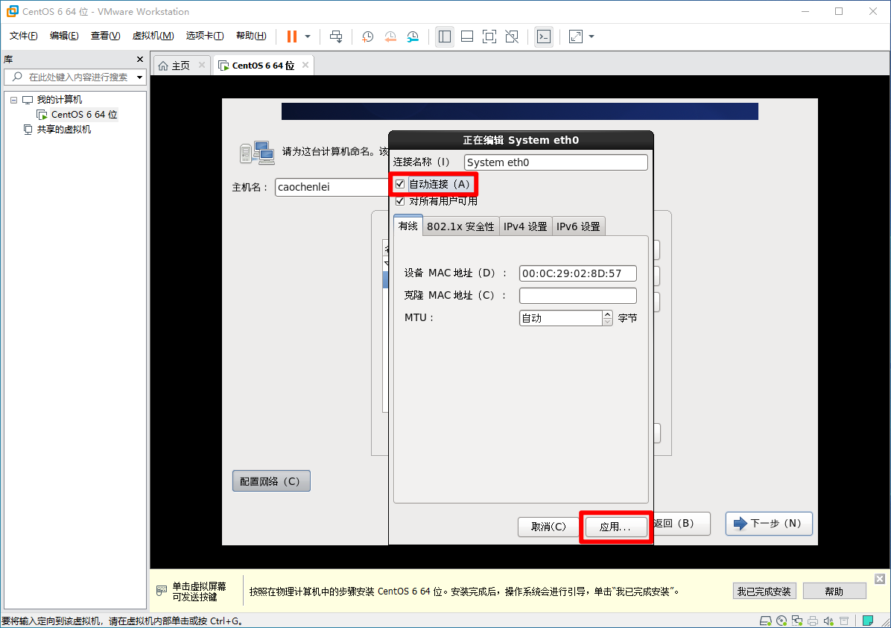Viewport: 891px width, 628px height.
Task: Select 我的计算机 in the library tree
Action: [x=59, y=100]
